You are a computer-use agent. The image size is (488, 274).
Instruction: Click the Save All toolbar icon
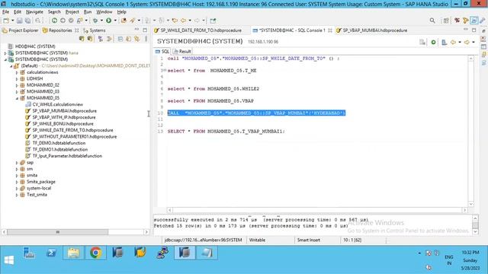point(27,21)
